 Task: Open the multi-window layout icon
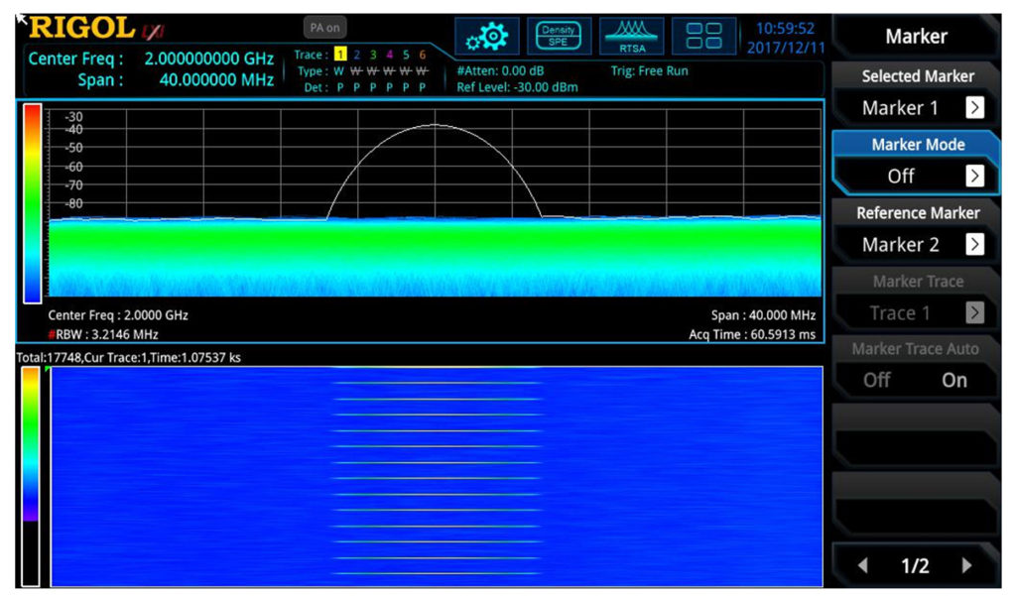tap(703, 35)
